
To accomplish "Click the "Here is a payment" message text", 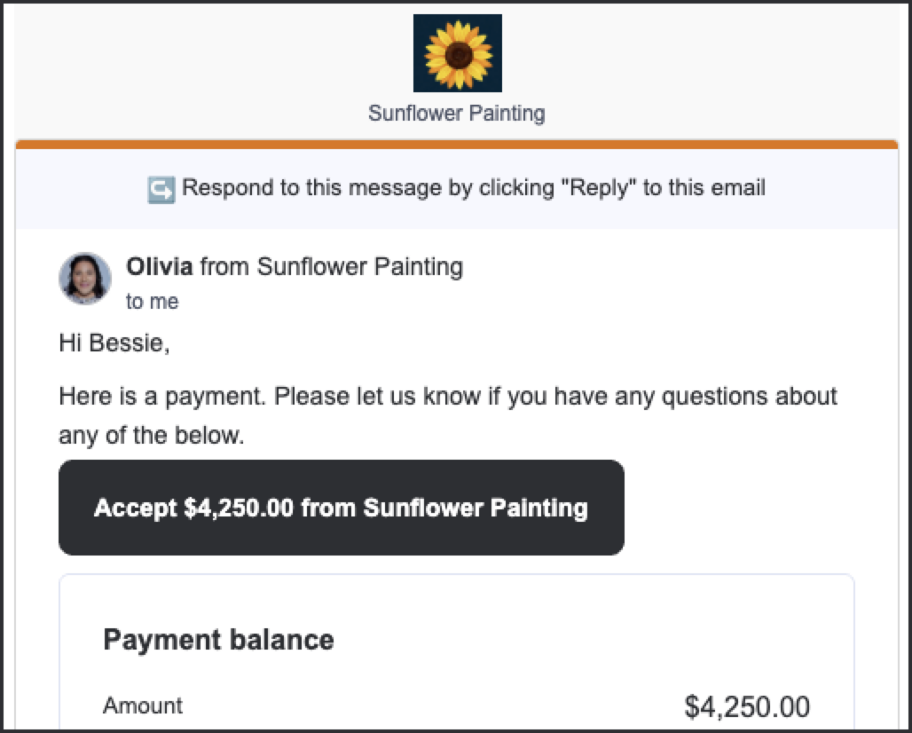I will click(448, 396).
